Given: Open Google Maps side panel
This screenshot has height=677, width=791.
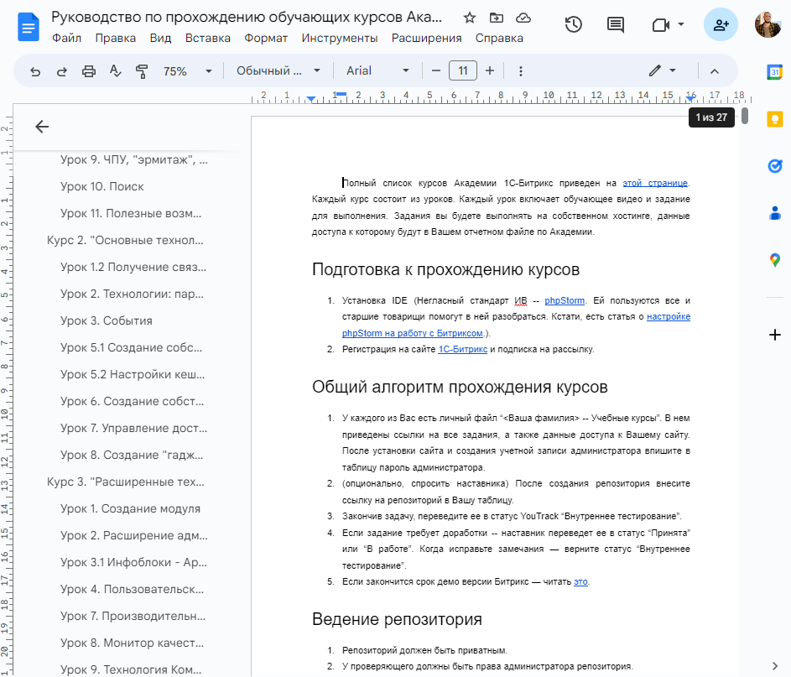Looking at the screenshot, I should pos(775,260).
